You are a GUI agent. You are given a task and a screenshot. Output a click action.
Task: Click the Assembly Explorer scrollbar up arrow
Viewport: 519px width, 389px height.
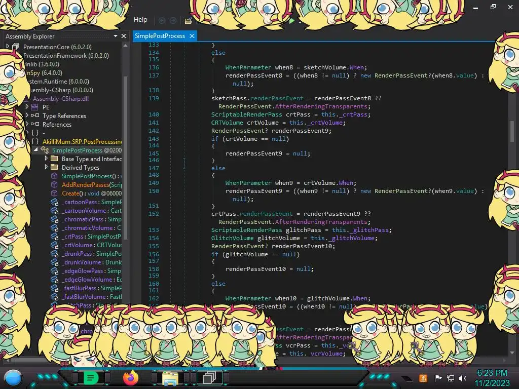[x=126, y=45]
